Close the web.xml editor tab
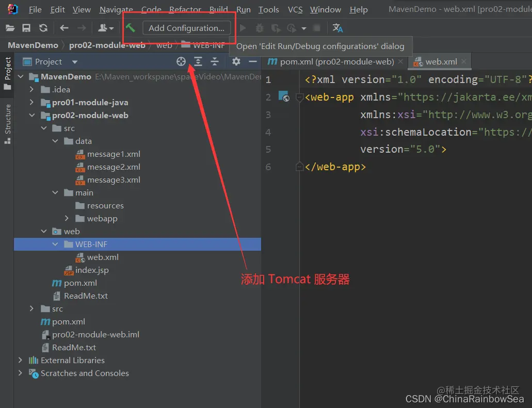The height and width of the screenshot is (408, 532). click(x=464, y=61)
